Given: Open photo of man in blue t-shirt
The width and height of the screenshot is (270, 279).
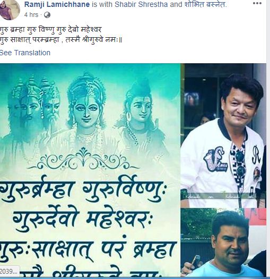Looking at the screenshot, I should 223,242.
